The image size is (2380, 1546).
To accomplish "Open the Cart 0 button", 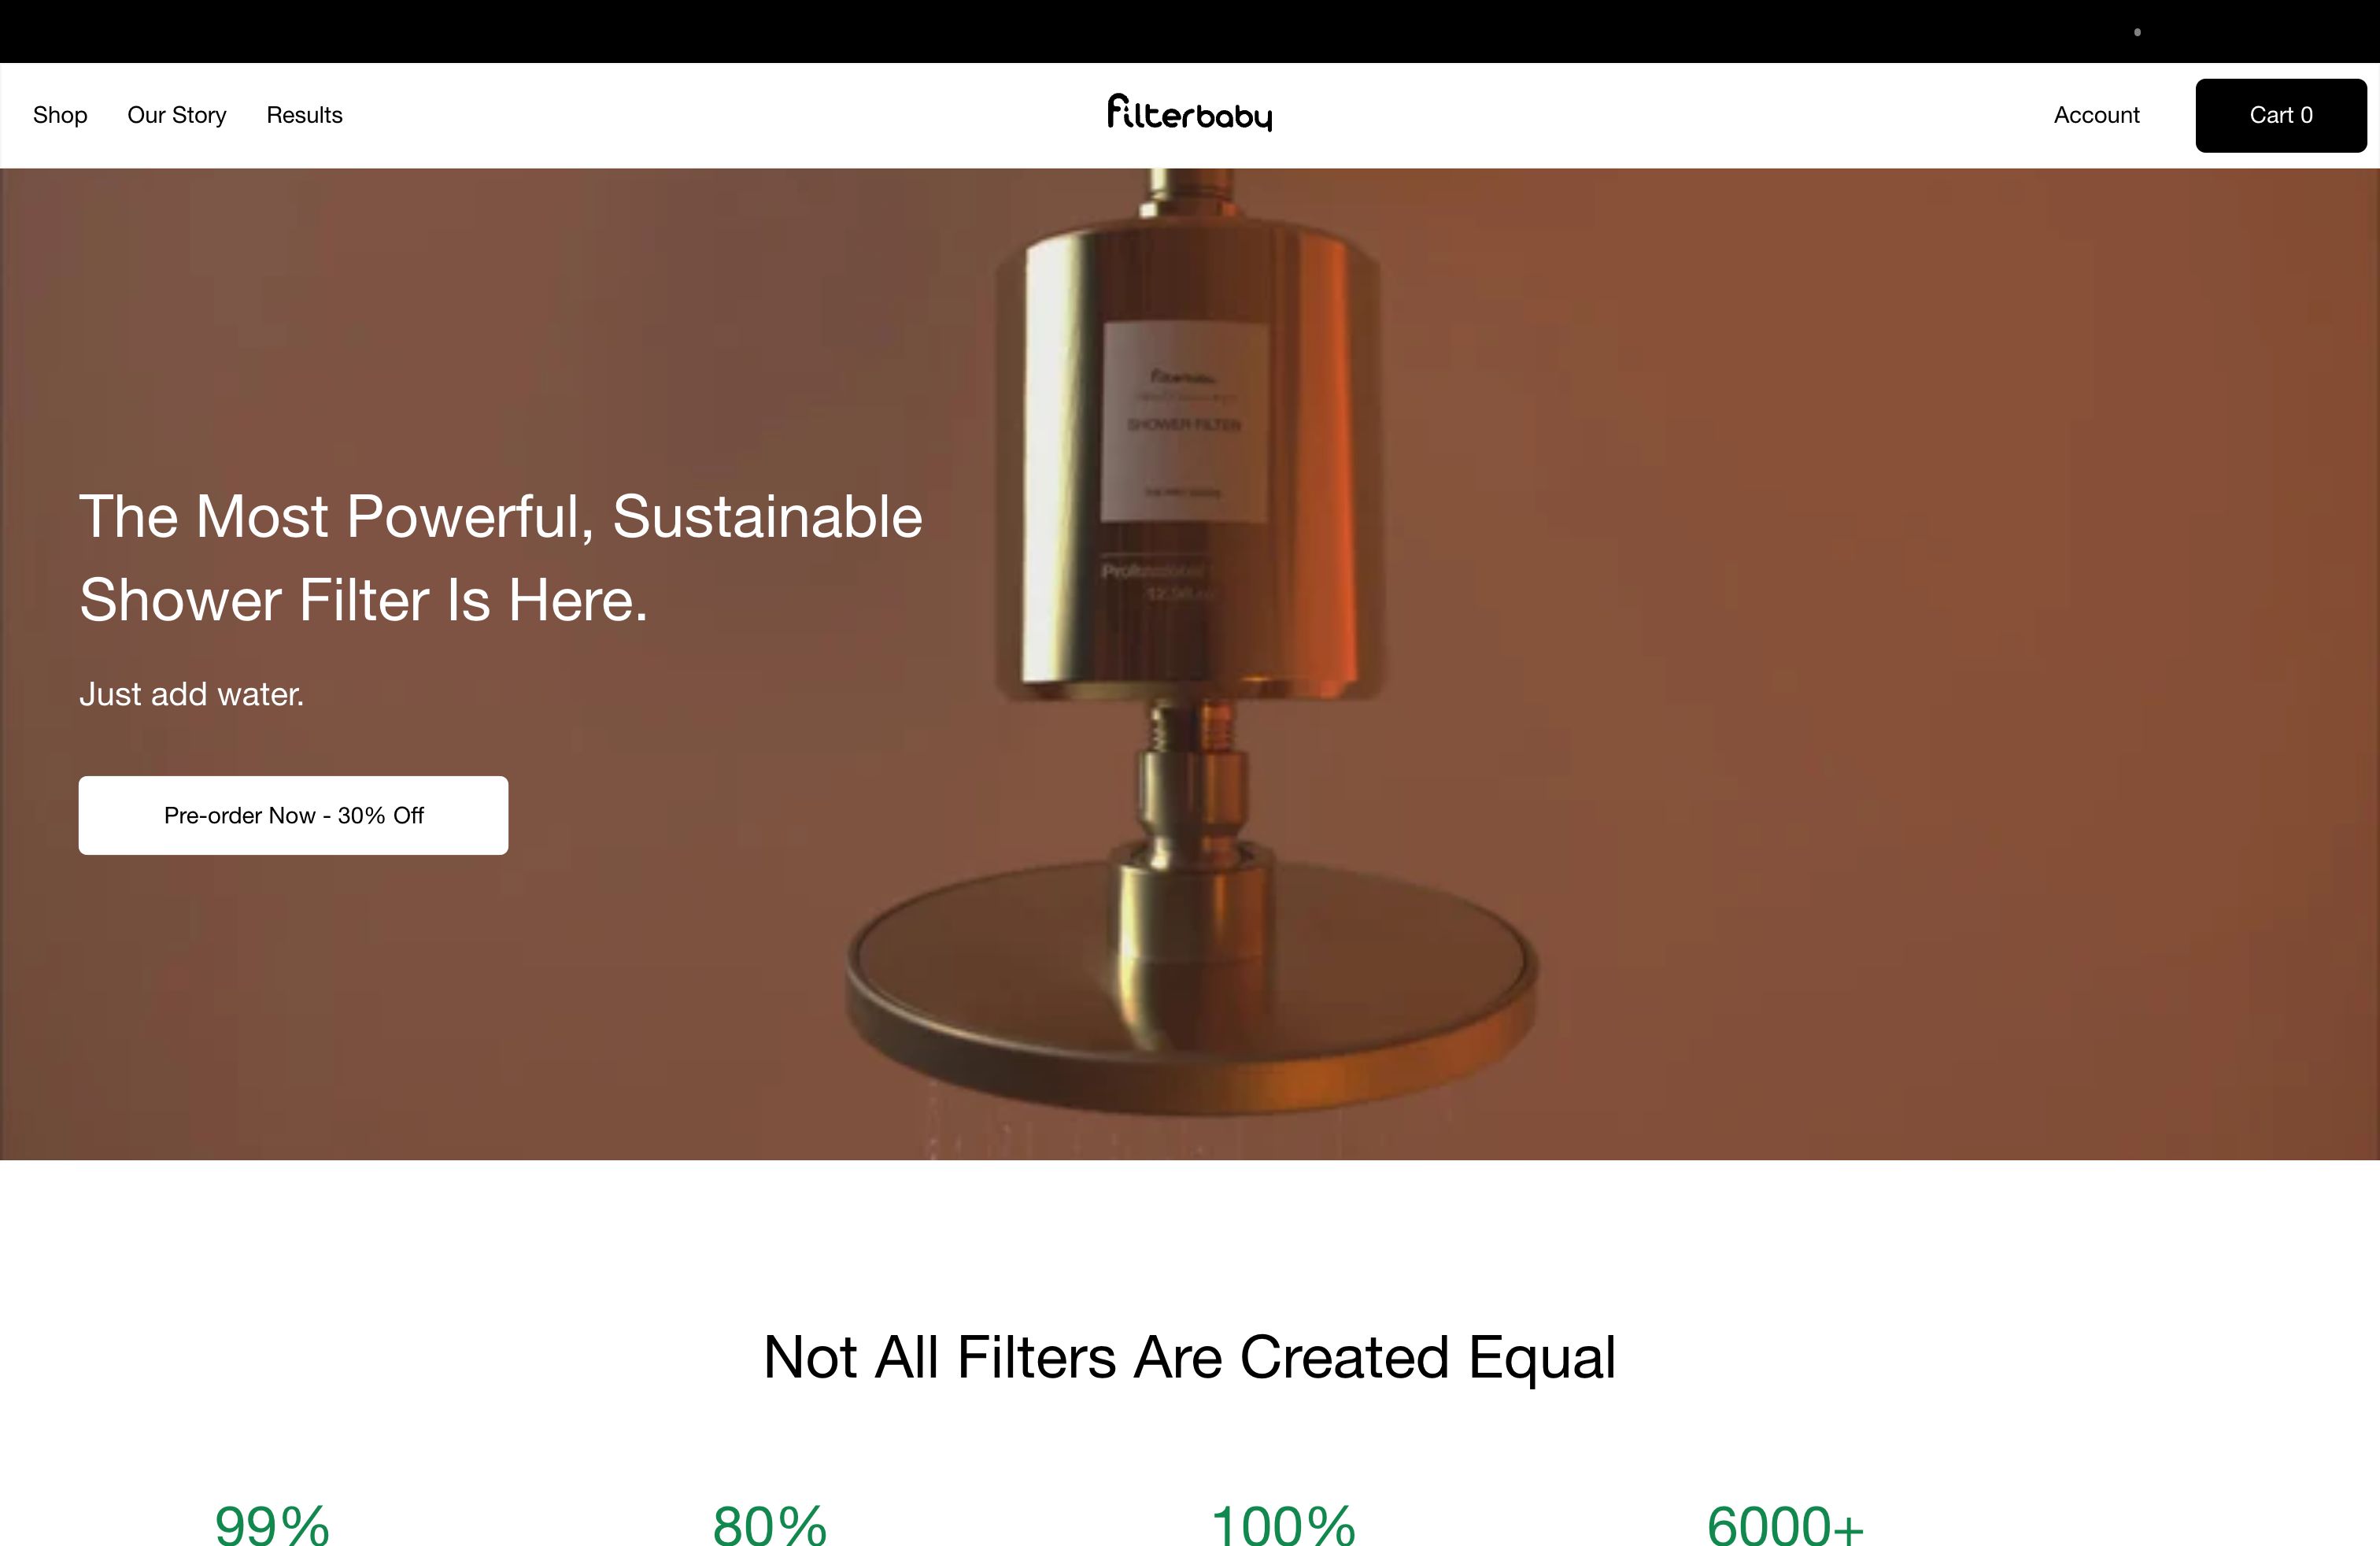I will tap(2280, 115).
